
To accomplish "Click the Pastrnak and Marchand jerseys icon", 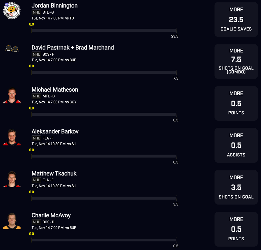I will tap(12, 49).
